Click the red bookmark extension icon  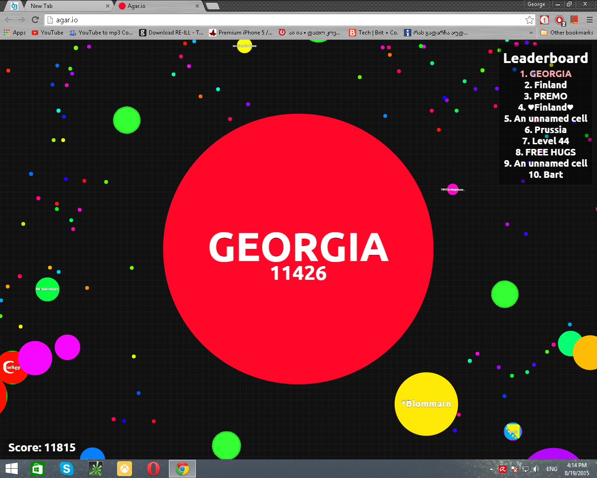click(x=574, y=20)
